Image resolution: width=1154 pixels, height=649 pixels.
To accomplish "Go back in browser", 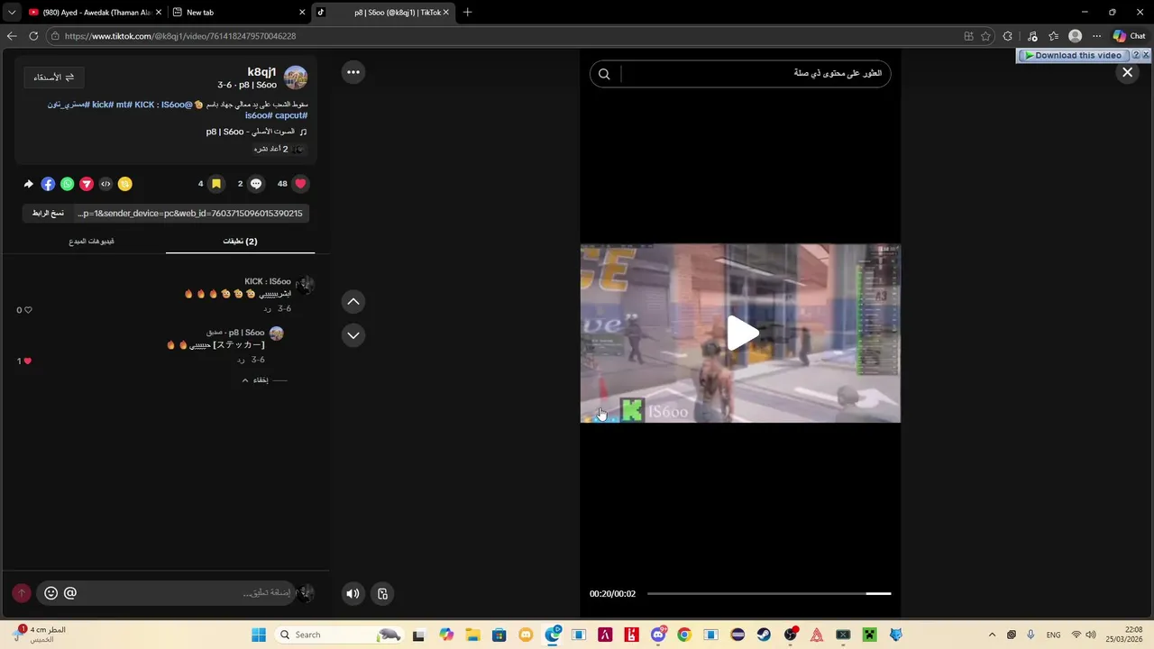I will 12,36.
